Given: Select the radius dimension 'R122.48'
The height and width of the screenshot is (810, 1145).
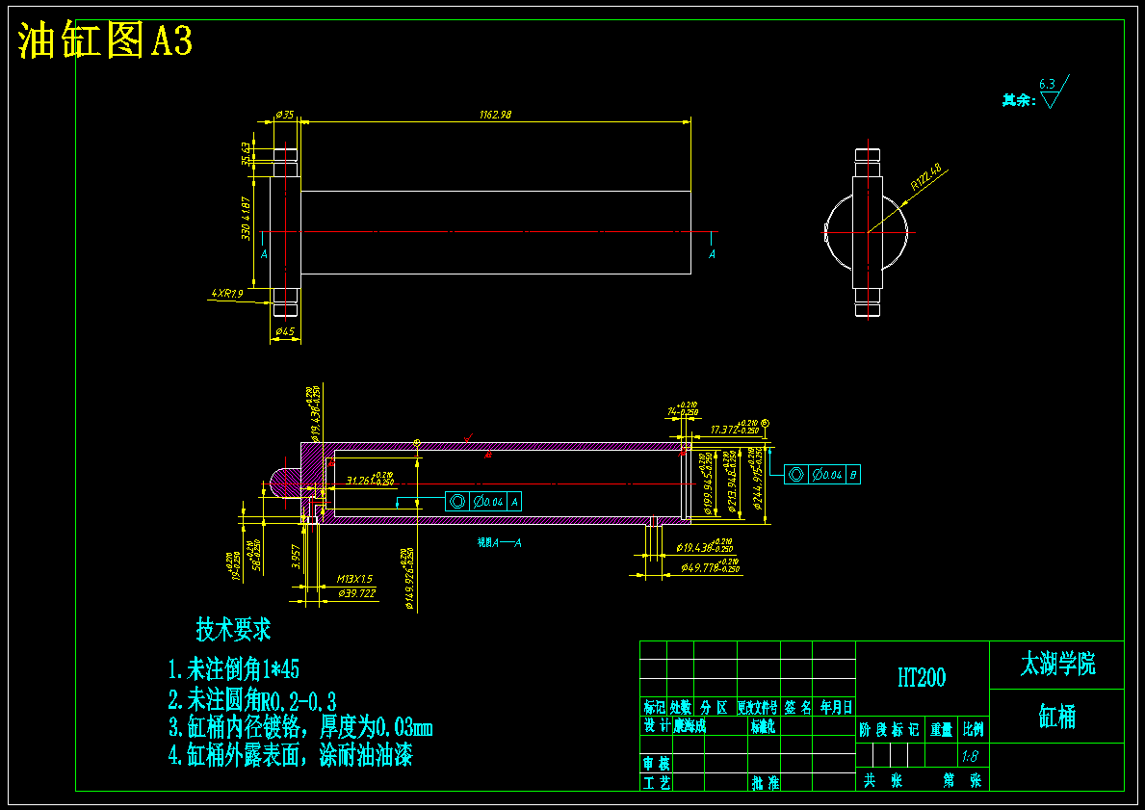Looking at the screenshot, I should pyautogui.click(x=926, y=177).
